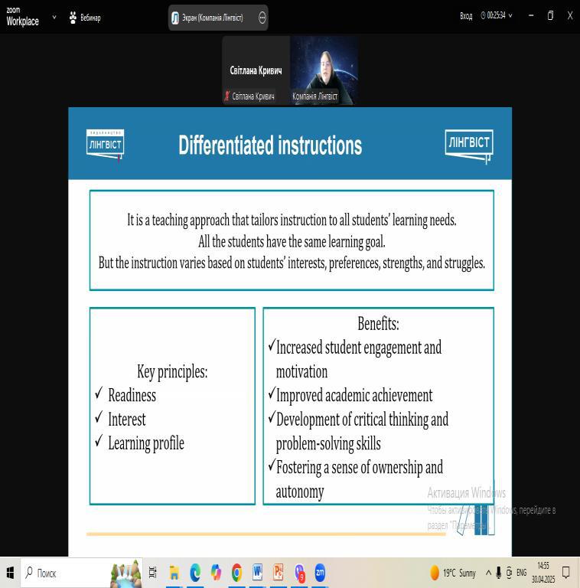The height and width of the screenshot is (588, 580).
Task: Open Copilot from the taskbar
Action: (x=216, y=573)
